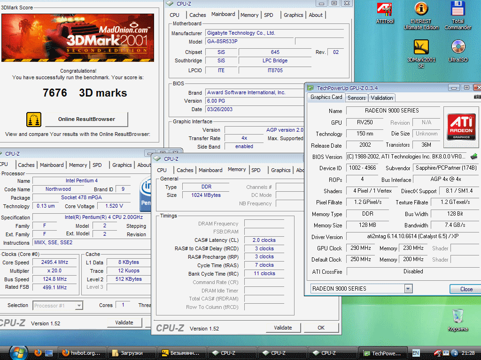This screenshot has width=481, height=360.
Task: Launch Firefox from quick launch bar
Action: point(38,353)
